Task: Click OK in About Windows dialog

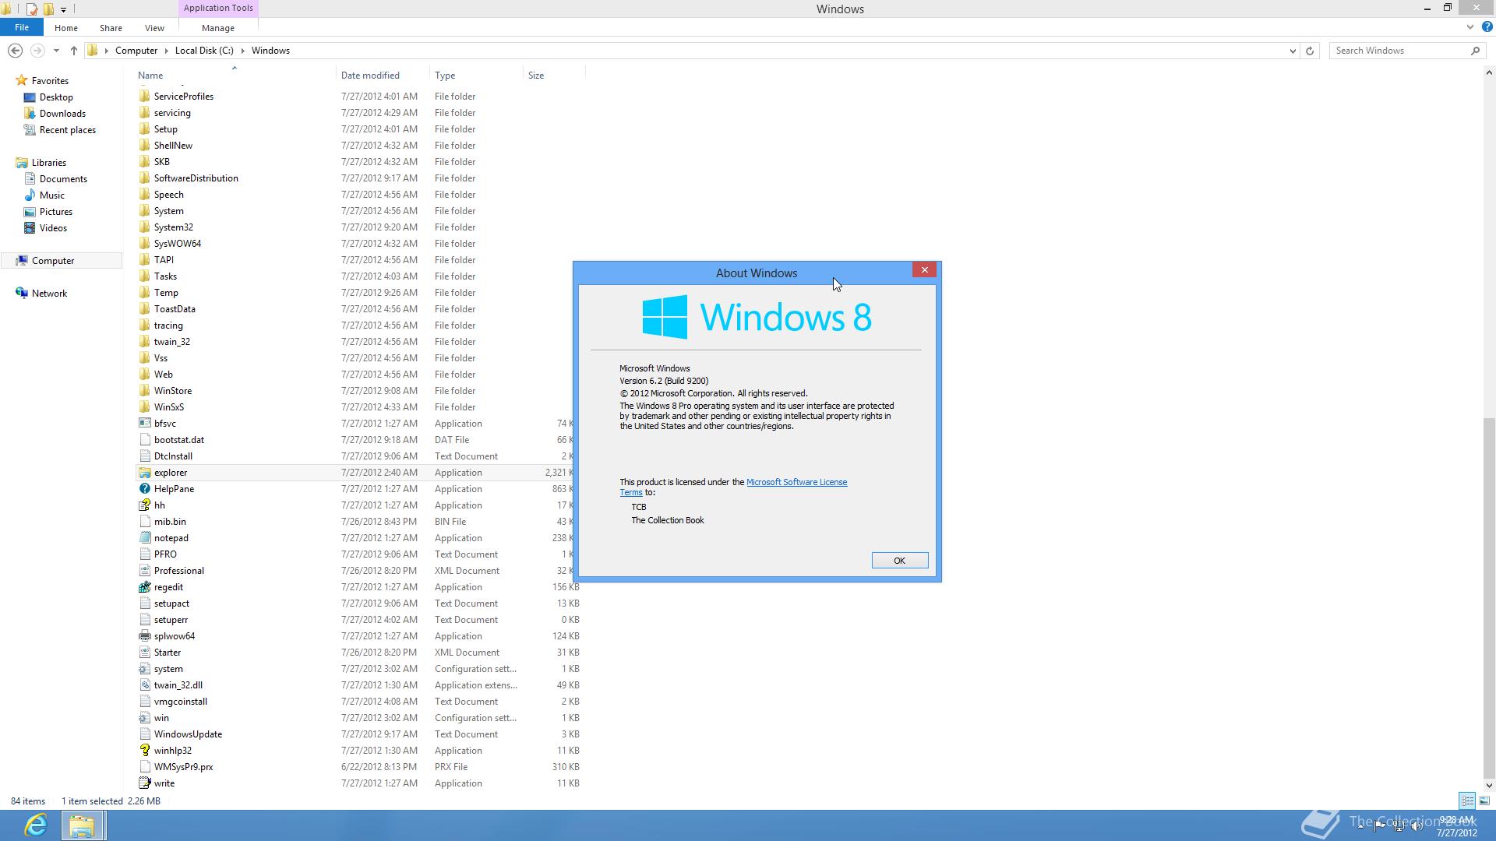Action: pos(899,561)
